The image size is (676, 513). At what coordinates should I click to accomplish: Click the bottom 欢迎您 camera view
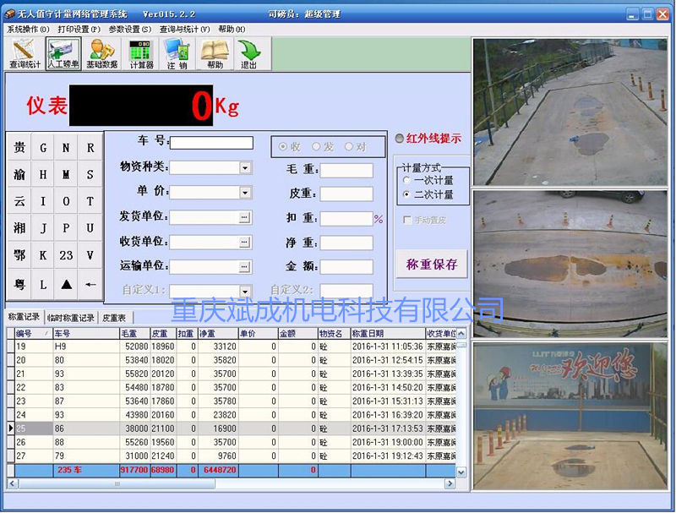click(x=570, y=416)
